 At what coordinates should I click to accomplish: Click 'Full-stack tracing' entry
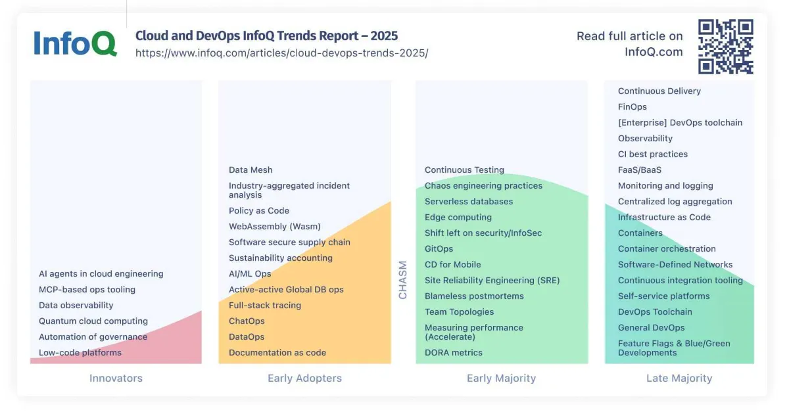(265, 306)
